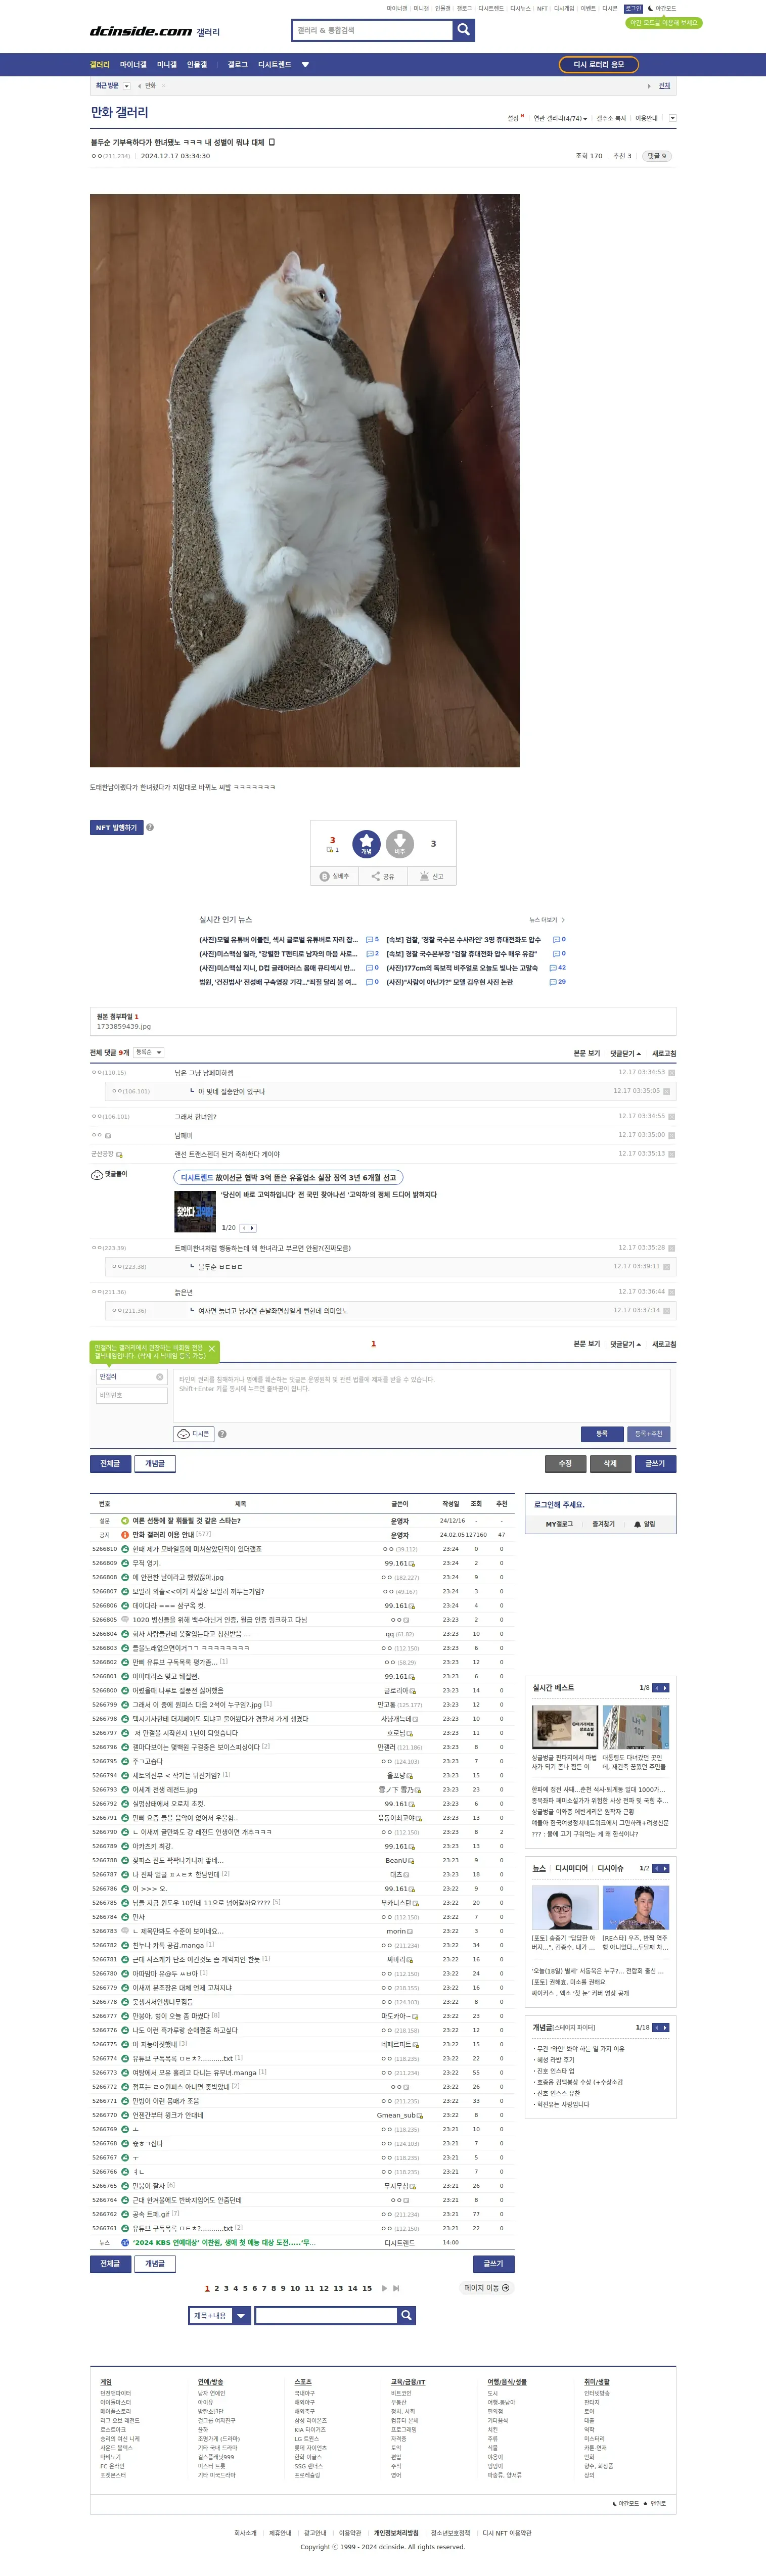Viewport: 766px width, 2576px height.
Task: Expand the main navigation dropdown arrow
Action: (x=305, y=65)
